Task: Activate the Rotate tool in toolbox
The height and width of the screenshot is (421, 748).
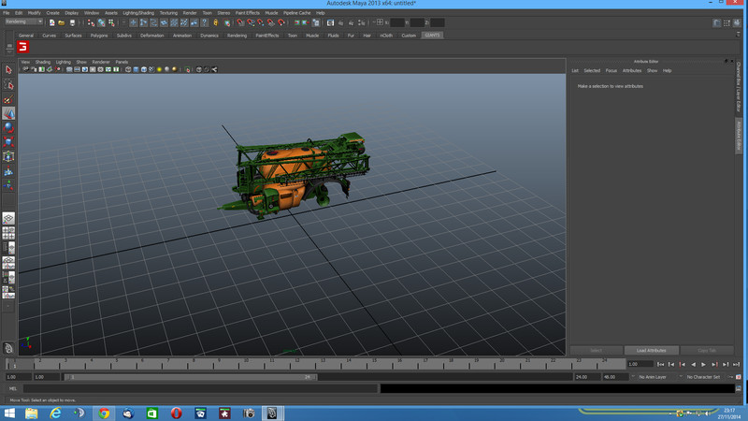Action: pyautogui.click(x=8, y=128)
